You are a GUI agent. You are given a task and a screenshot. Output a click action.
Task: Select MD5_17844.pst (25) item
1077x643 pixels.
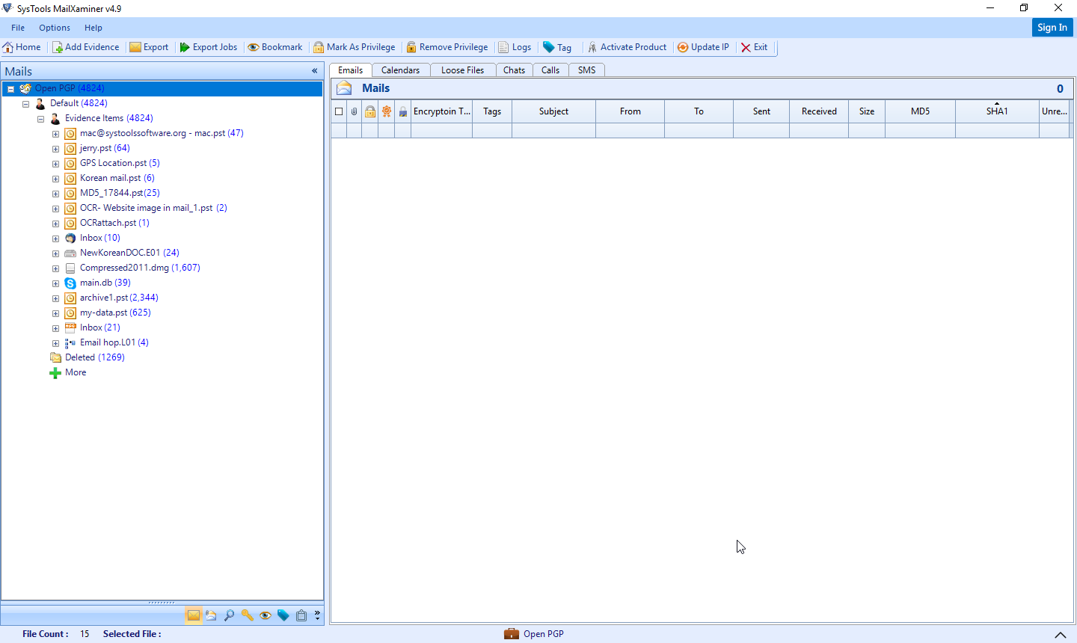(120, 193)
